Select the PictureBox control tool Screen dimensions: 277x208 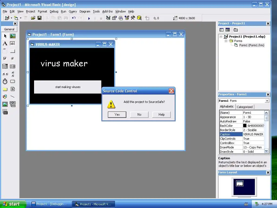coord(12,36)
